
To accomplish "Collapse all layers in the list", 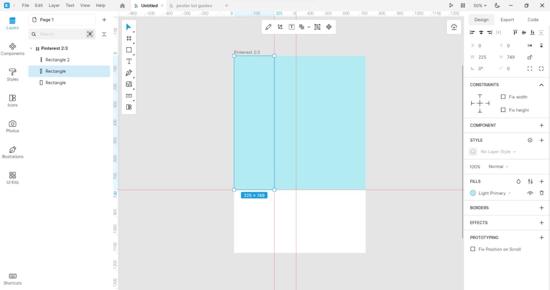I will [x=104, y=34].
